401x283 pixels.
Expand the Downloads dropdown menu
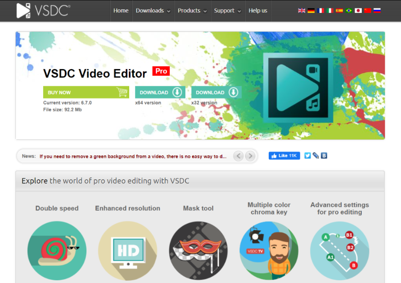[153, 11]
